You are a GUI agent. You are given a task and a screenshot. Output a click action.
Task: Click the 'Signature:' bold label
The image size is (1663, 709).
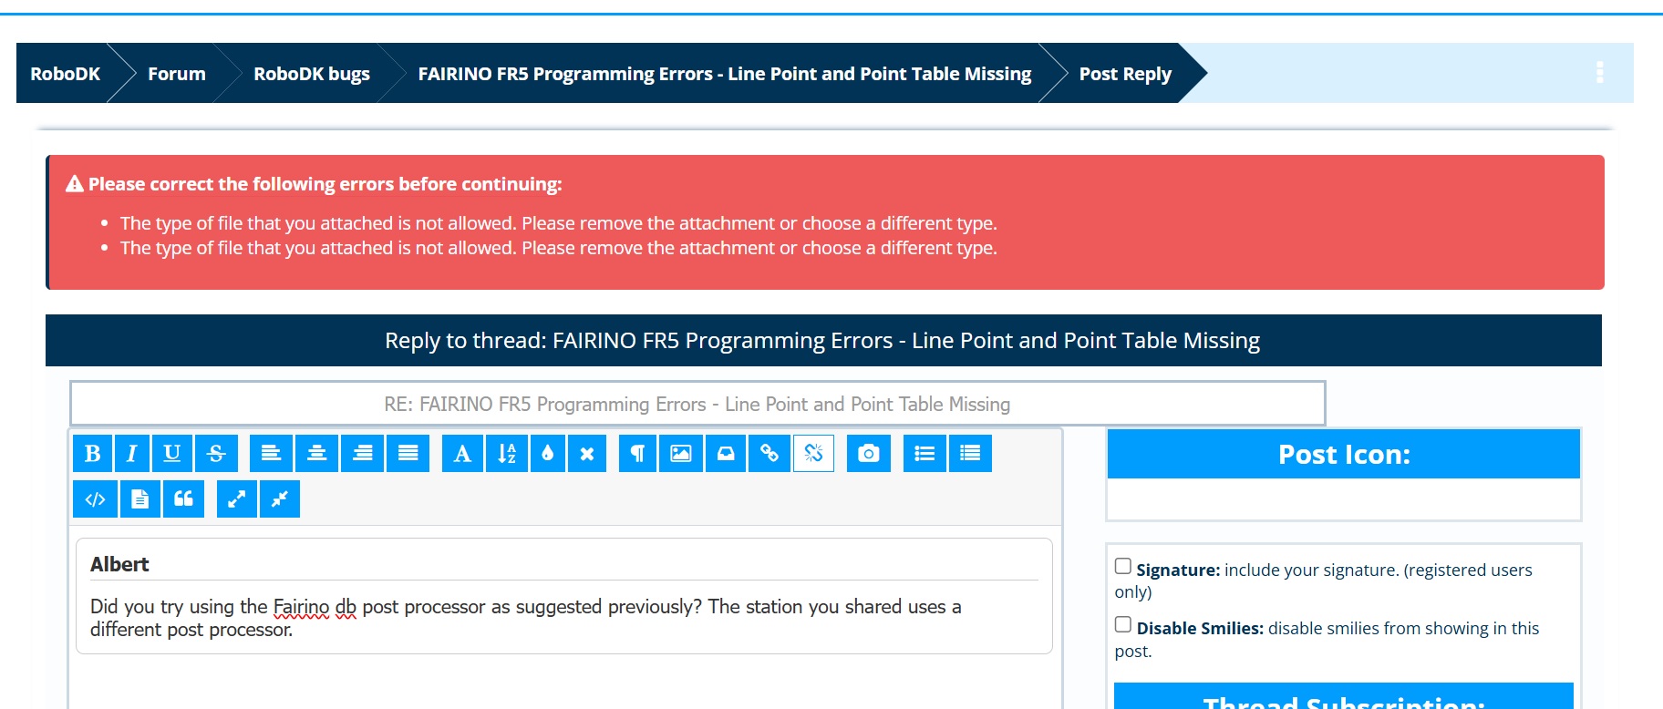click(x=1178, y=570)
